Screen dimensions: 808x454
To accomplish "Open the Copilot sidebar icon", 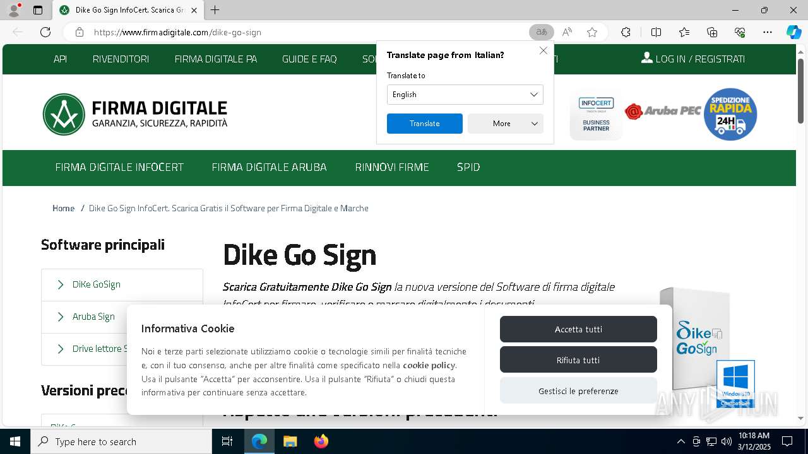I will 793,32.
